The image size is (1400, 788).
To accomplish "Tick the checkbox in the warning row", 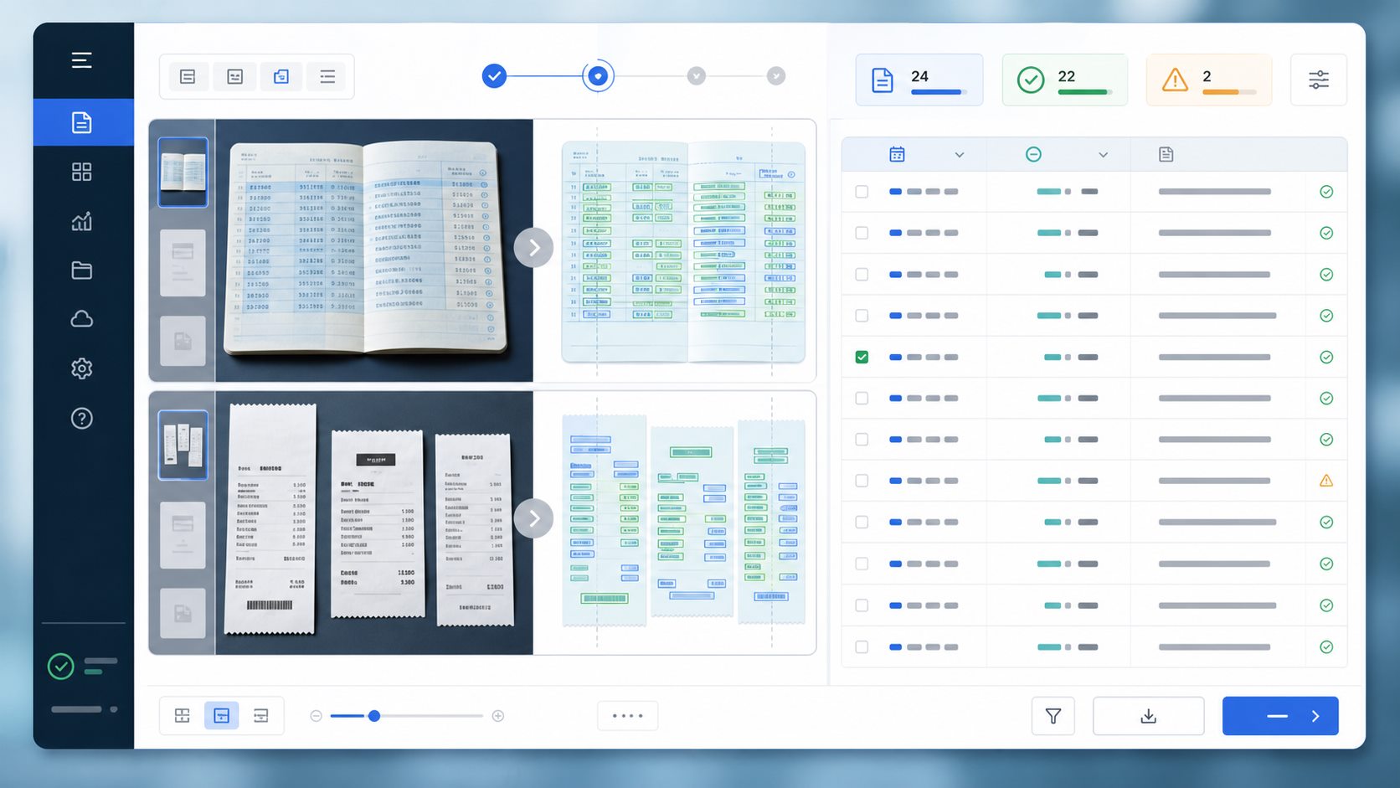I will pos(862,481).
